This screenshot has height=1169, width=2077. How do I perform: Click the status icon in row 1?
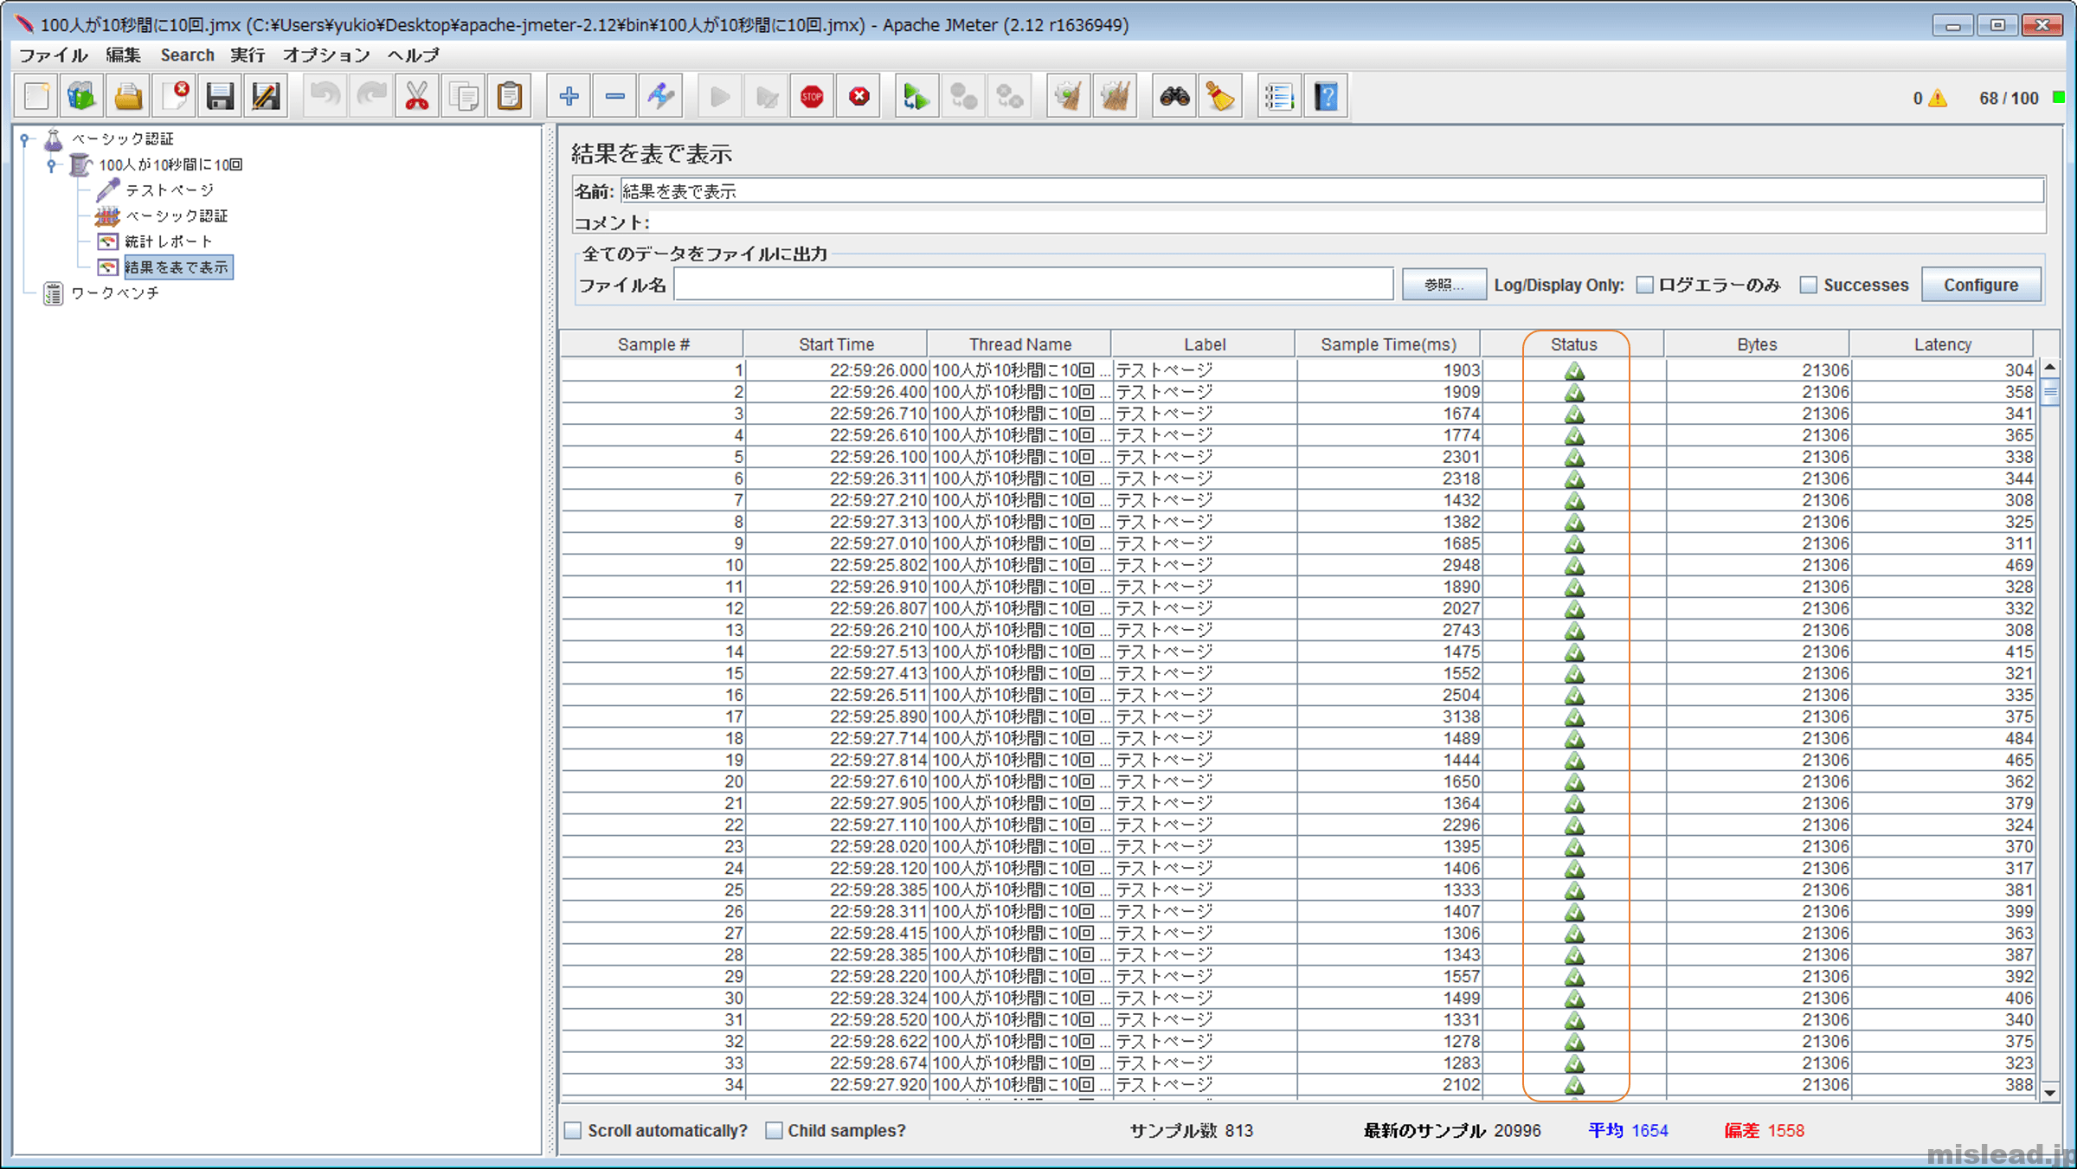[x=1574, y=371]
